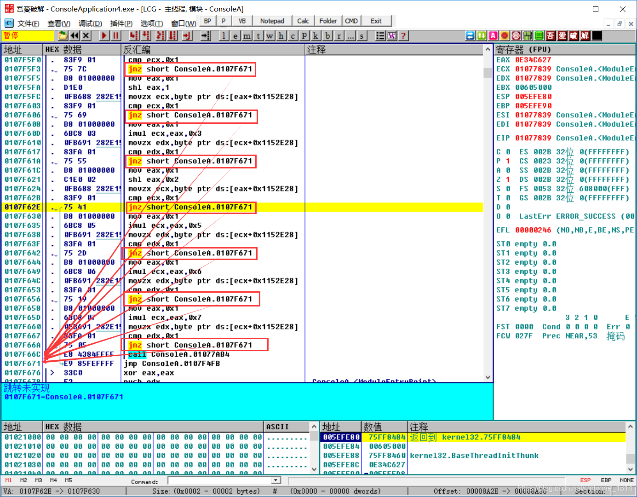
Task: Open Executable modules with 'e' button
Action: click(235, 35)
